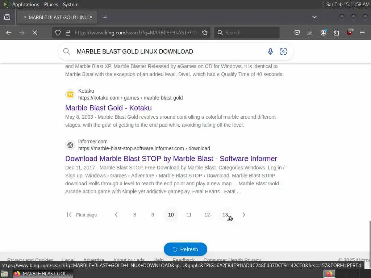Go back to the previous page
This screenshot has width=371, height=278.
pos(9,33)
